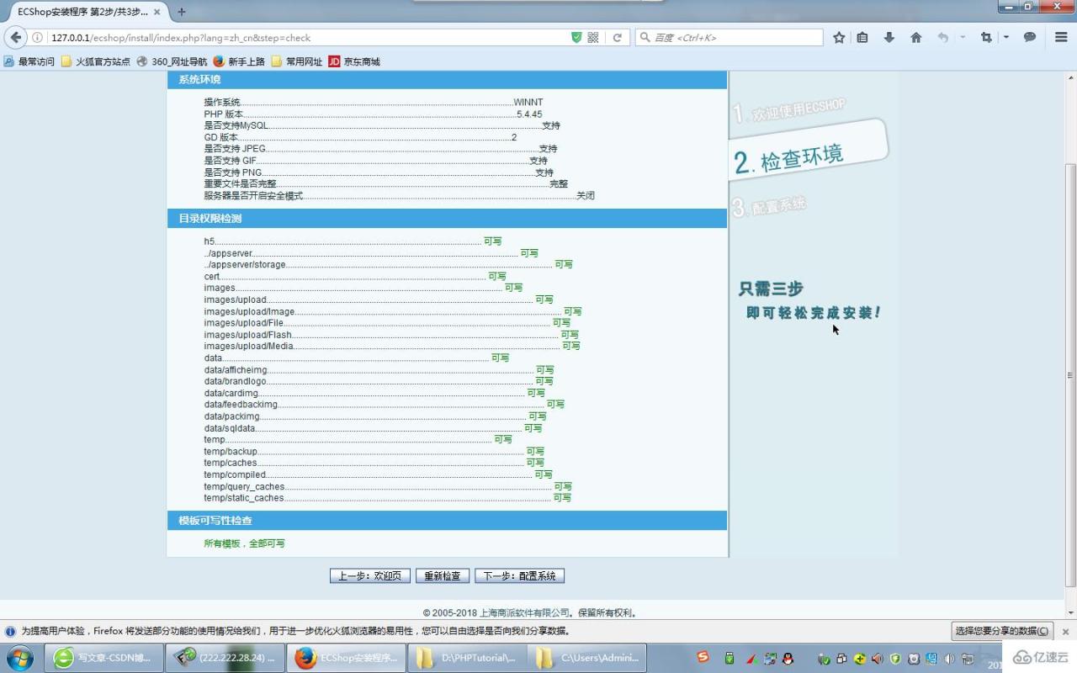Dismiss the Firefox data sharing notification bar

[x=1065, y=631]
